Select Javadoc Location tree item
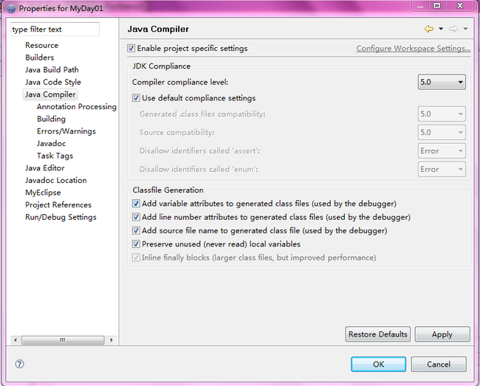Viewport: 480px width, 386px height. click(x=55, y=180)
